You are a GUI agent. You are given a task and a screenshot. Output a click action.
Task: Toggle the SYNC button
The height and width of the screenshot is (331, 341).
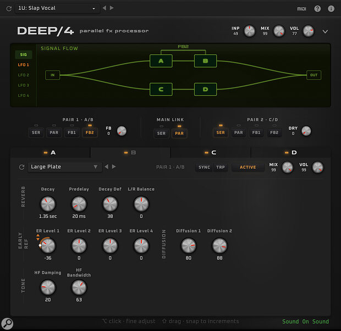click(204, 167)
